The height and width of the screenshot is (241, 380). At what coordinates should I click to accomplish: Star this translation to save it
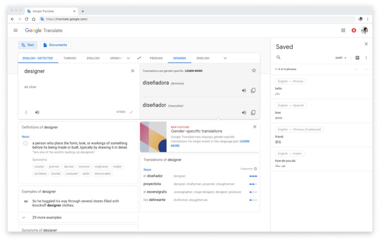click(x=254, y=70)
